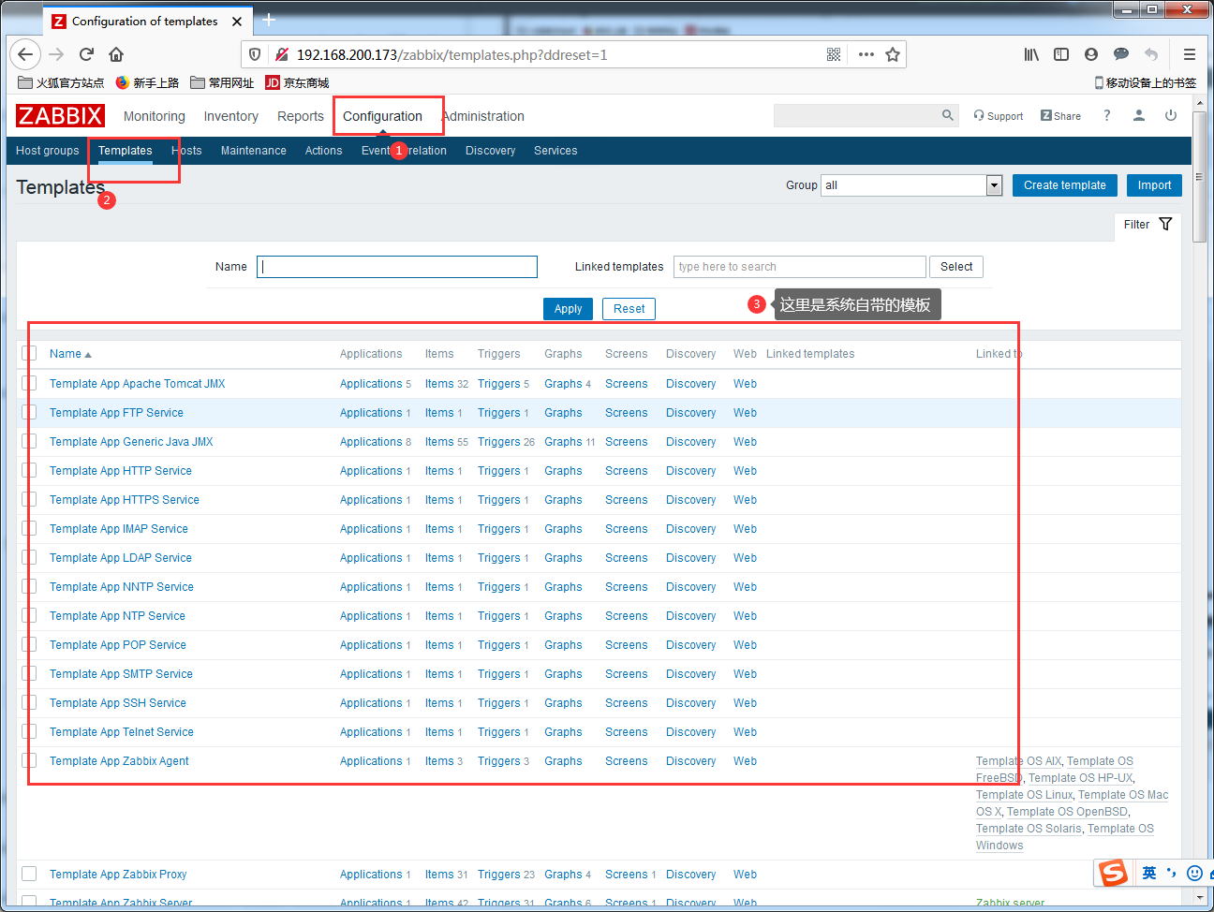Click the Linked templates search field

click(x=800, y=267)
